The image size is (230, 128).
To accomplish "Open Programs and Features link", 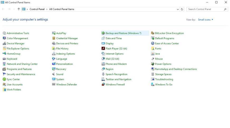I will tap(19, 69).
